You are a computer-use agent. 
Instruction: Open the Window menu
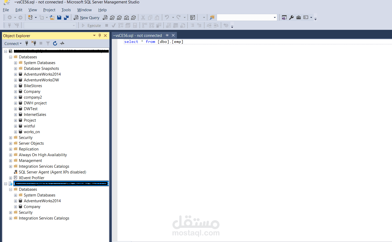click(x=84, y=10)
